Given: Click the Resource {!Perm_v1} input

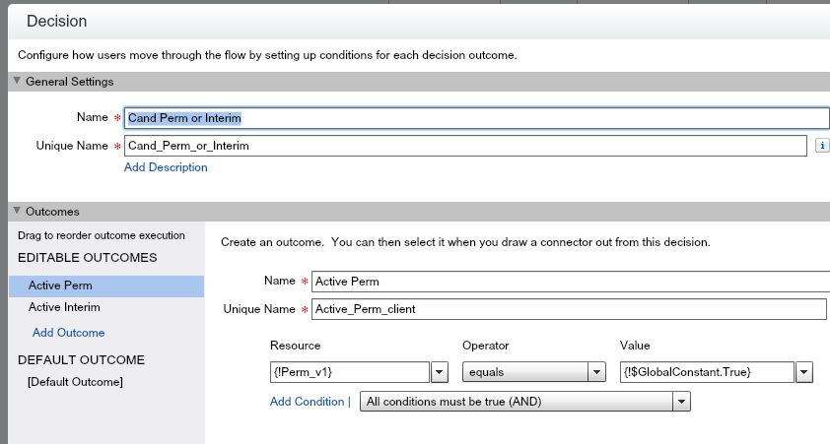Looking at the screenshot, I should click(349, 372).
